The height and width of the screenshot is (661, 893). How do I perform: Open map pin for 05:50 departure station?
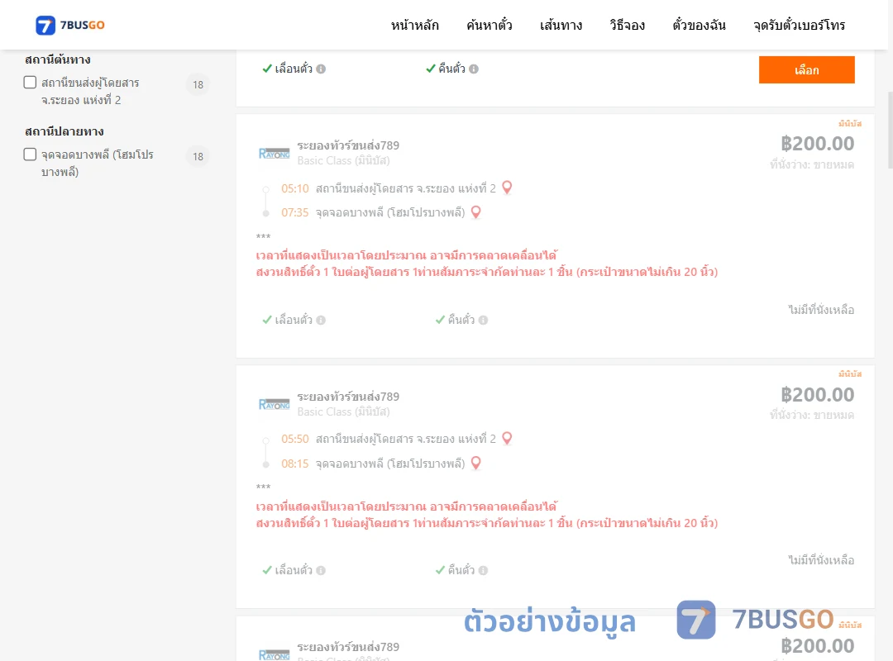pos(507,439)
